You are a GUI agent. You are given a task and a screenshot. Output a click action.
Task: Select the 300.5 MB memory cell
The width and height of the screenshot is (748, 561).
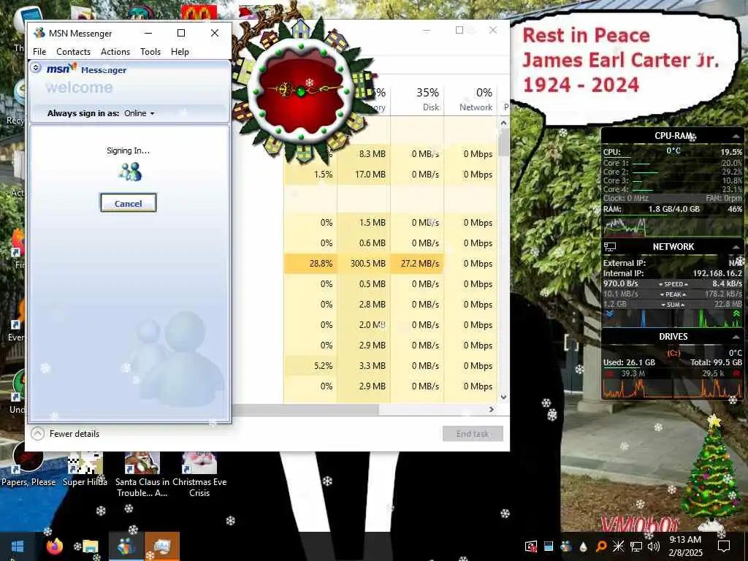(x=365, y=263)
